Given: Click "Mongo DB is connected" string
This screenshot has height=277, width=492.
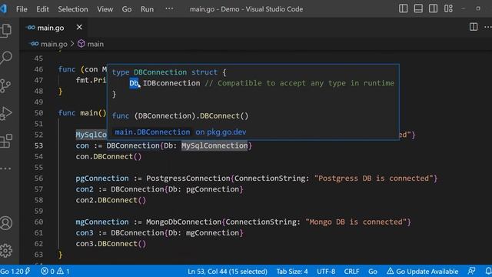Looking at the screenshot, I should click(x=356, y=222).
